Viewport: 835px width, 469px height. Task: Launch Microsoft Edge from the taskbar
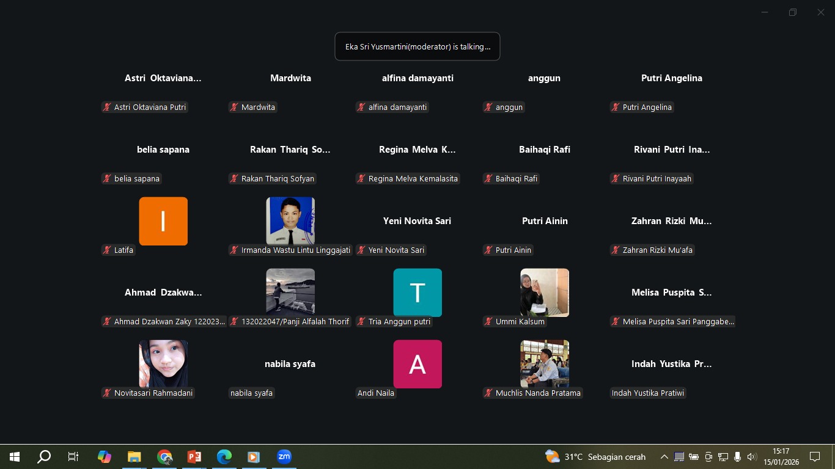[x=224, y=457]
